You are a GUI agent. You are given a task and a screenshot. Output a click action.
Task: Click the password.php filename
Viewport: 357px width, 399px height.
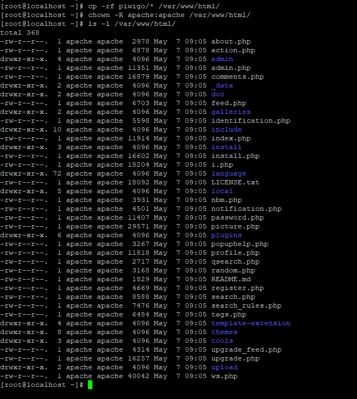click(238, 217)
